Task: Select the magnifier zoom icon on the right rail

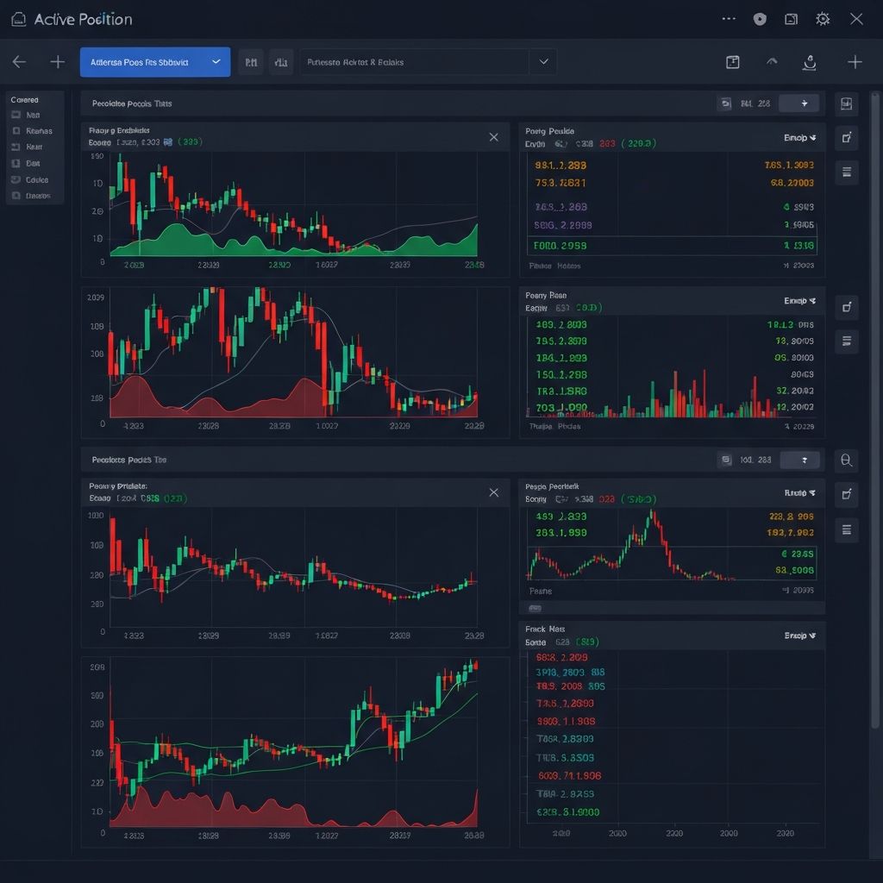Action: click(x=846, y=460)
